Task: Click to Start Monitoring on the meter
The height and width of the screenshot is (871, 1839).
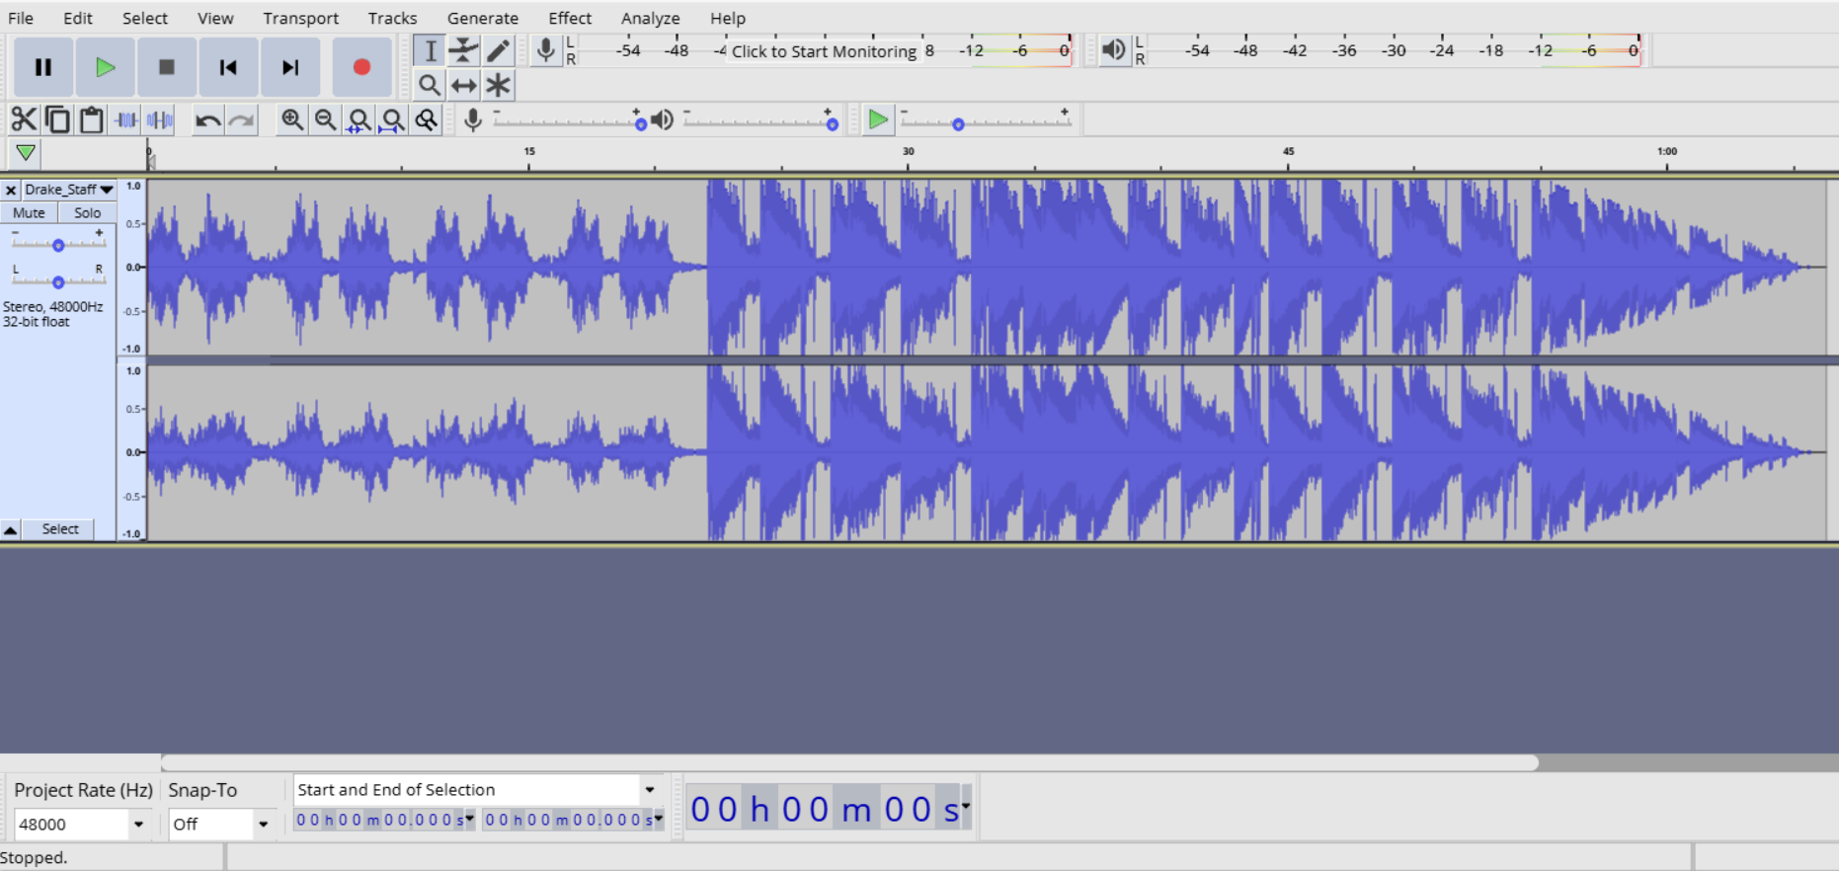Action: 824,51
